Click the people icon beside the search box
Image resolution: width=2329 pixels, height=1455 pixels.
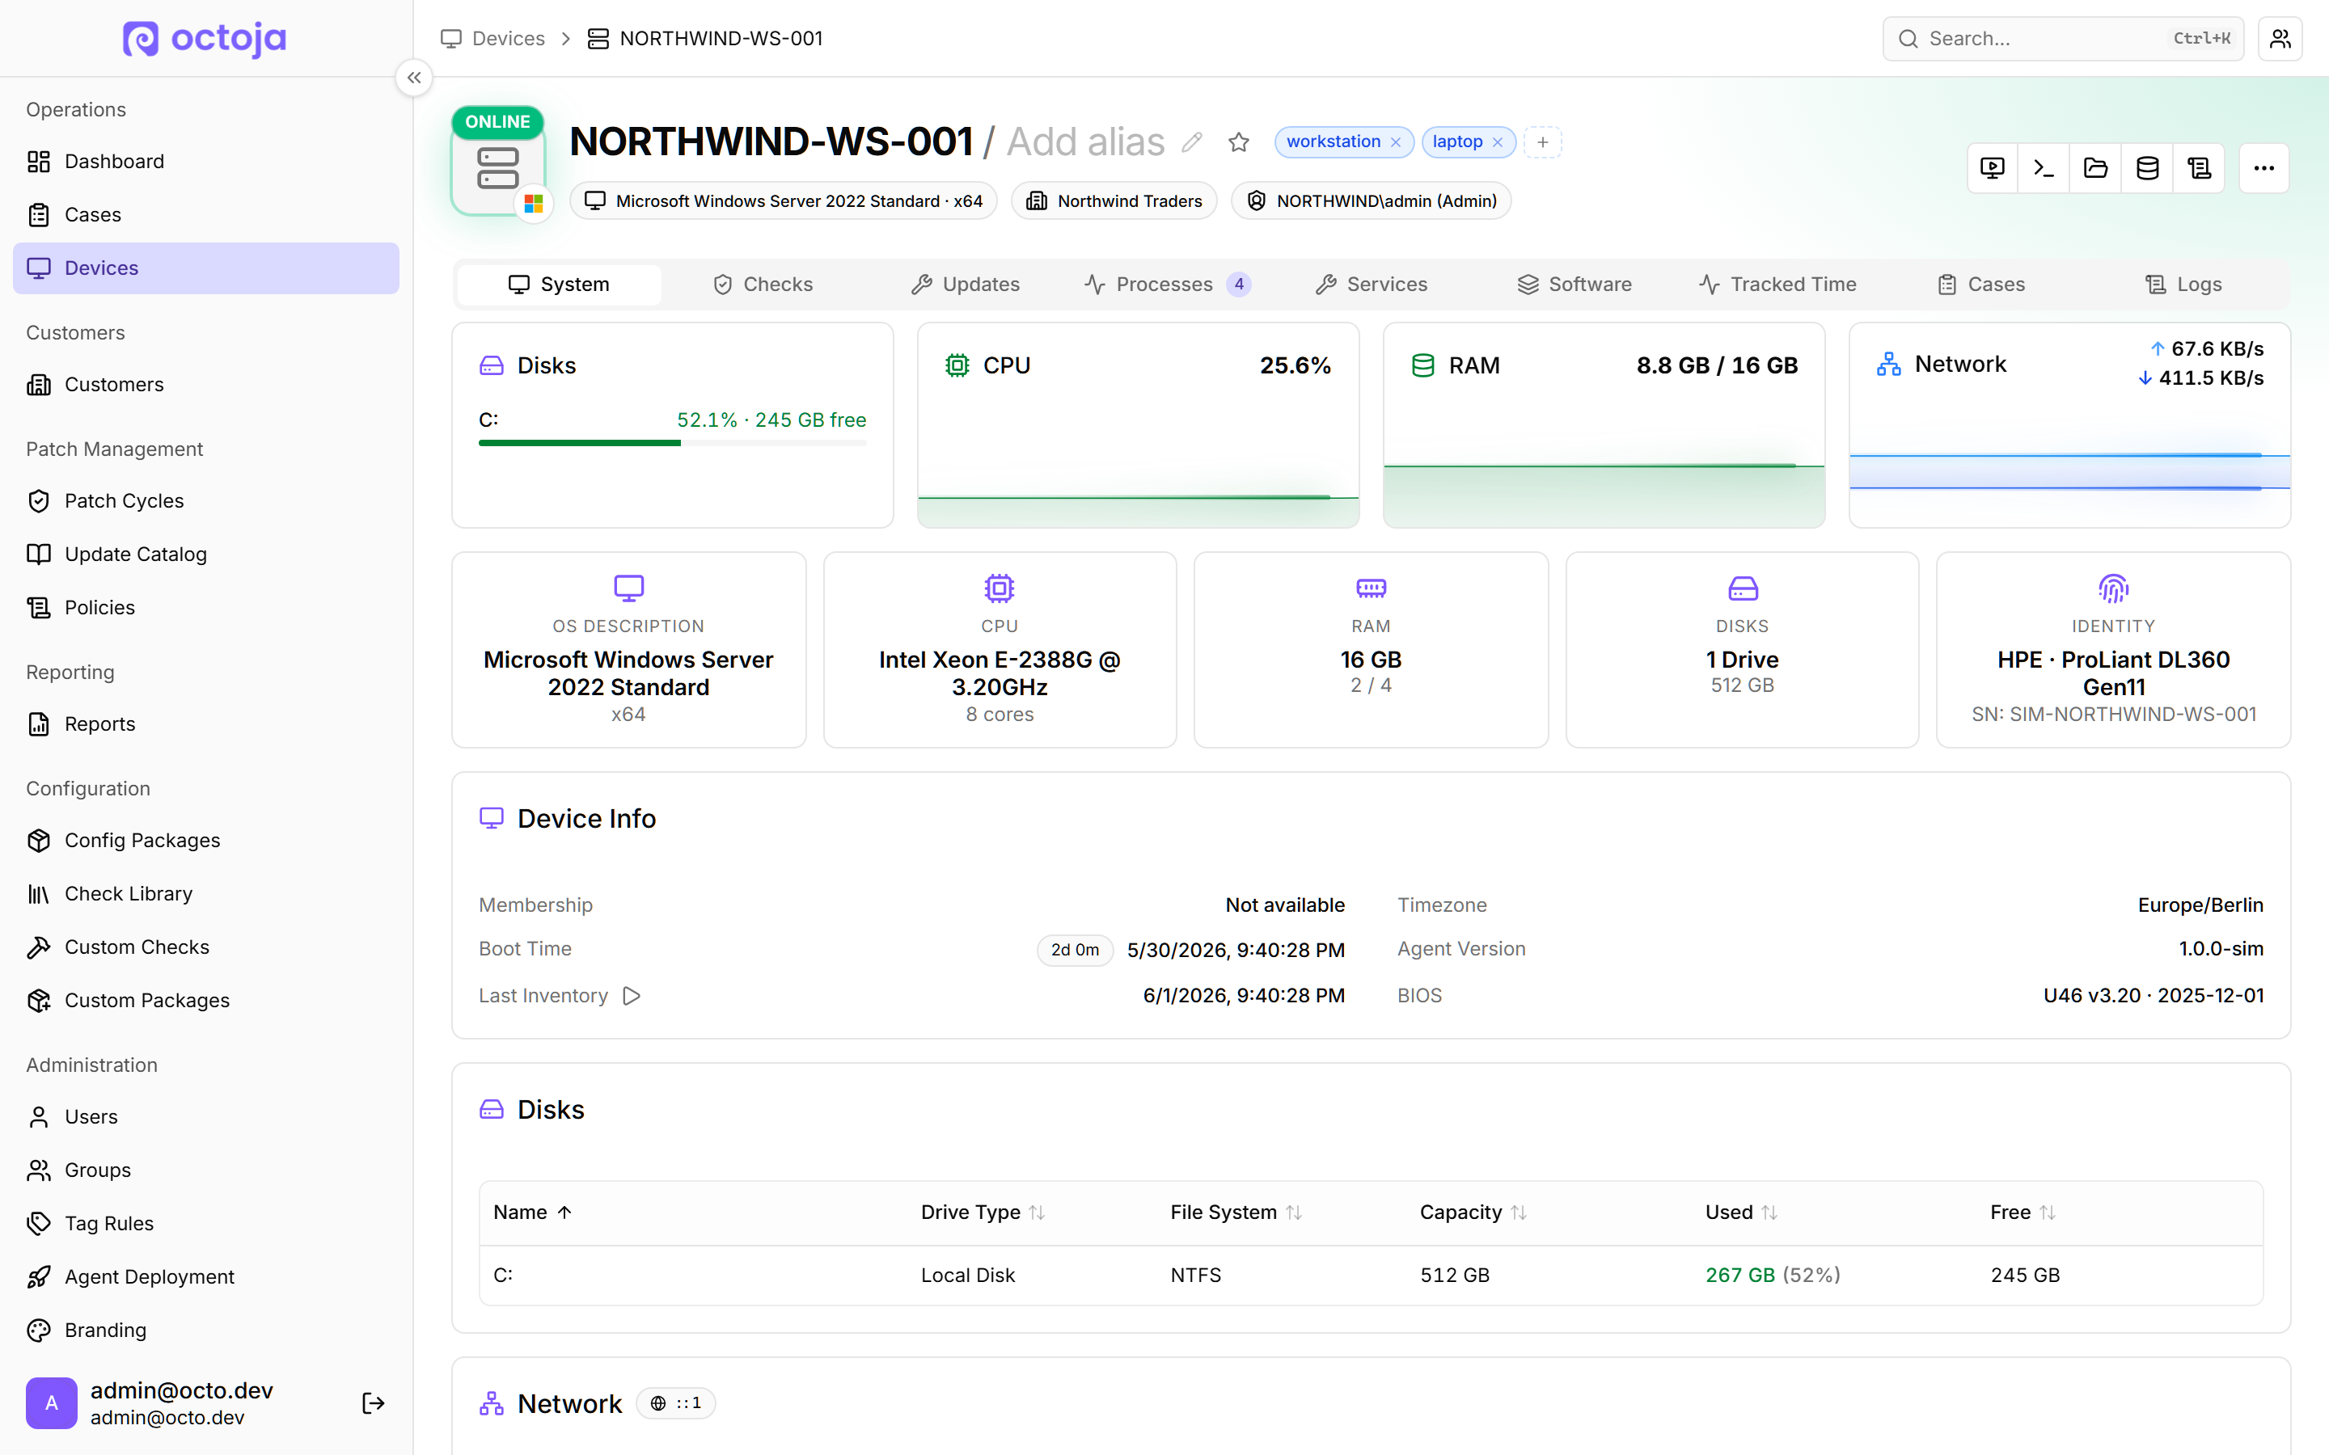[x=2280, y=39]
